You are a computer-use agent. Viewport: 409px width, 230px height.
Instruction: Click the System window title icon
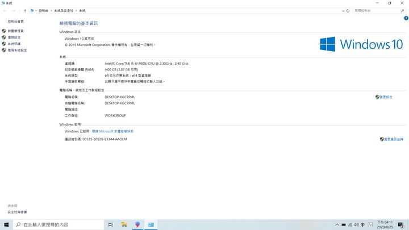3,3
